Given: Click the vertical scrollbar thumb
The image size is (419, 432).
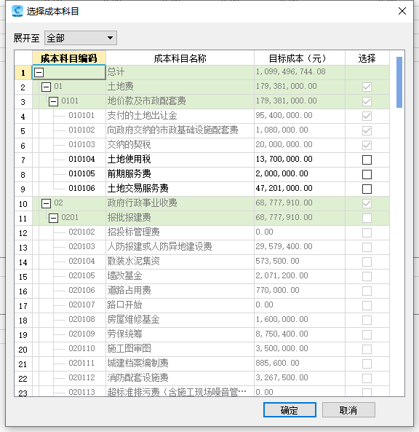Looking at the screenshot, I should 399,82.
